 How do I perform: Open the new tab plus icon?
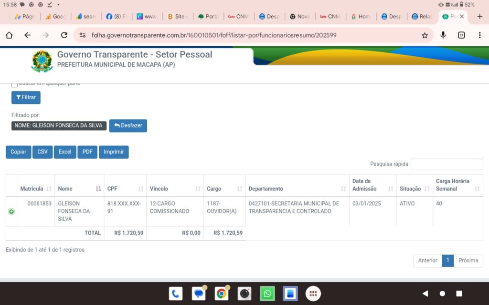pos(480,16)
